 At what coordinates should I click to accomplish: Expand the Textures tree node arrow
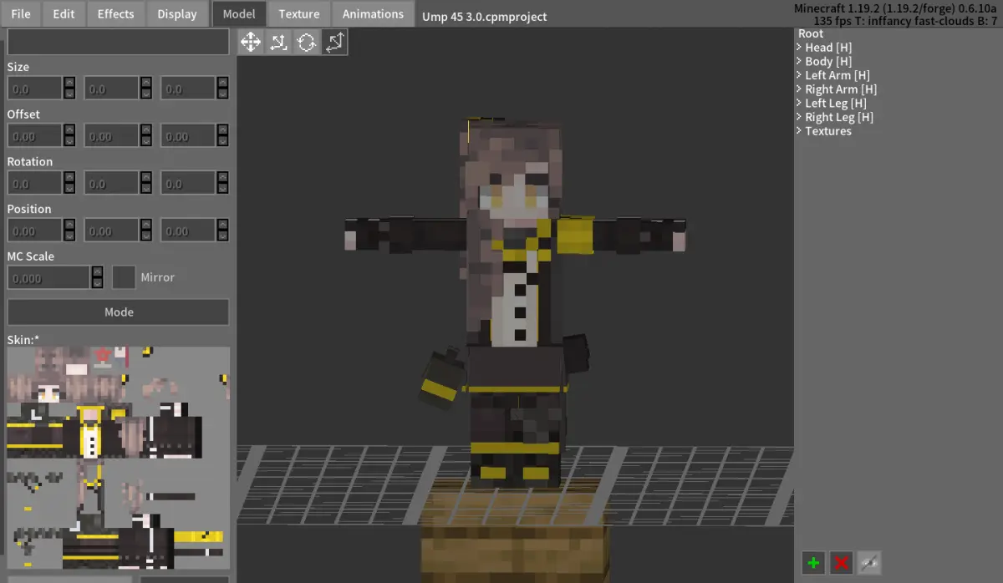click(x=799, y=131)
